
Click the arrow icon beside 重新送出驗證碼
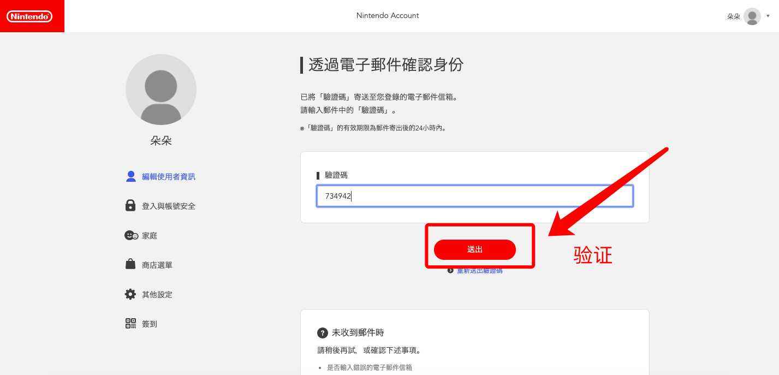(x=450, y=271)
